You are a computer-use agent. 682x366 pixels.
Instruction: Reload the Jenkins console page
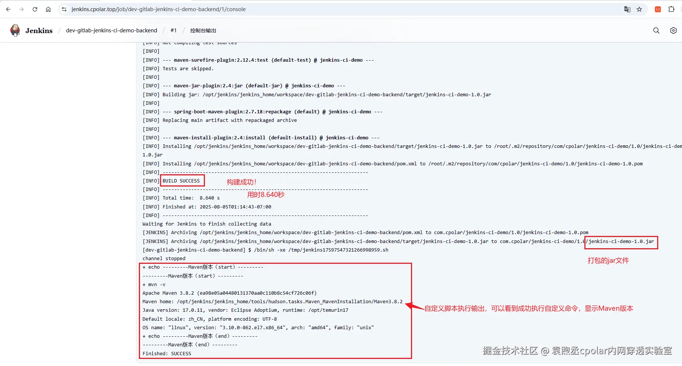(x=35, y=9)
